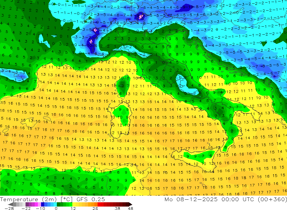Click the '48' legend value
Screen dimensions: 287x210
point(131,208)
